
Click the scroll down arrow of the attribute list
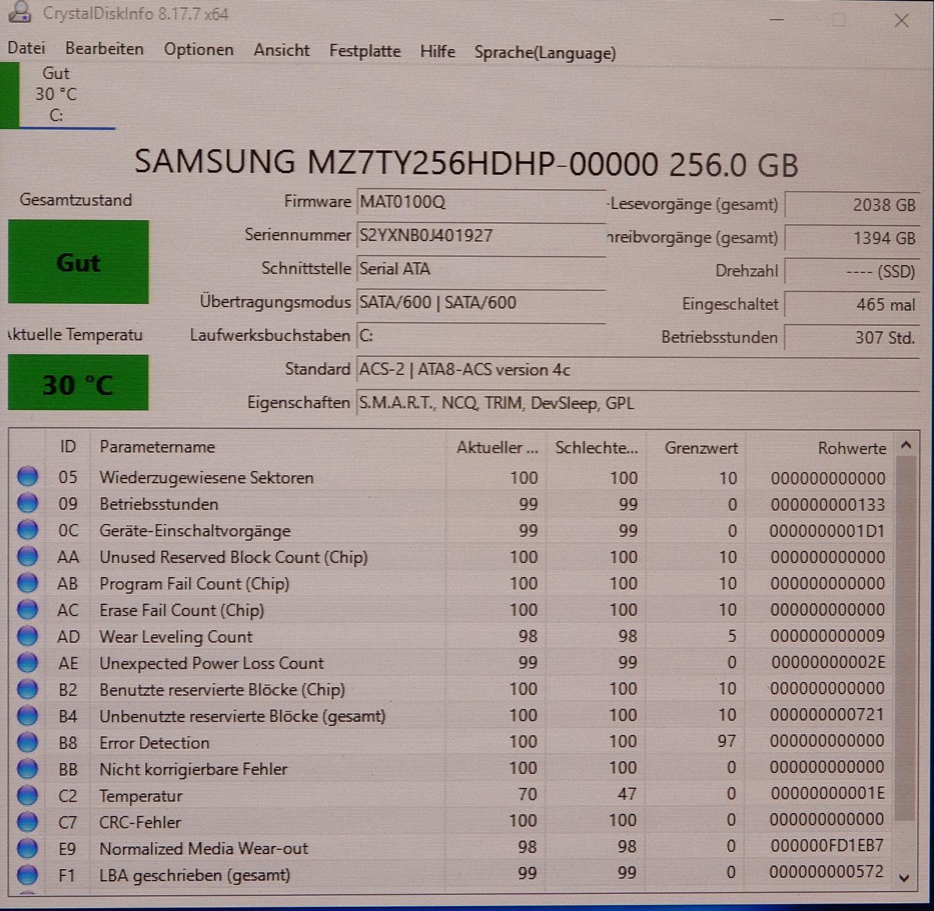pos(905,877)
